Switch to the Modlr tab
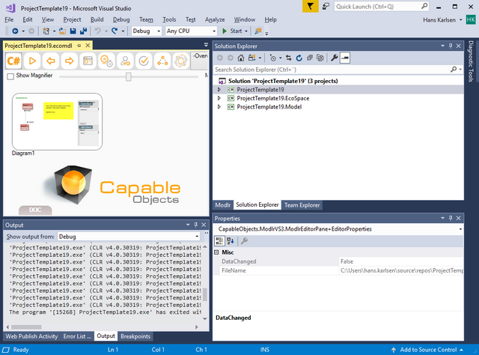This screenshot has width=479, height=355. point(223,205)
